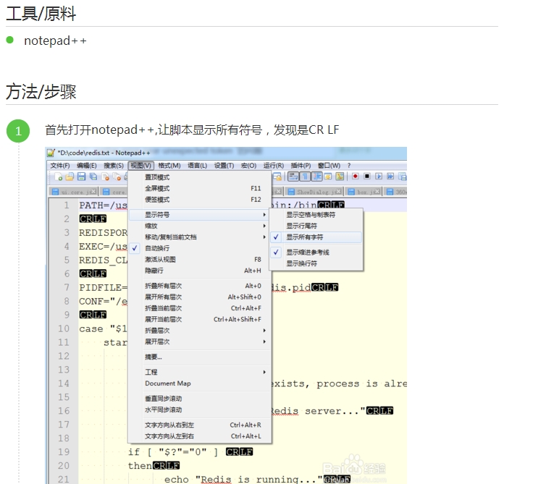Viewport: 533px width, 484px height.
Task: Click the red Record Macro icon
Action: point(356,177)
